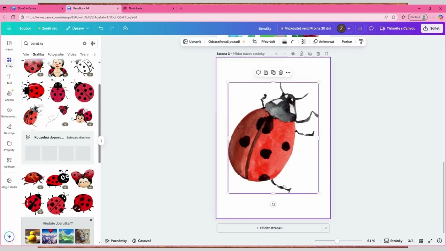Close the Hledáte beruška suggestion box

pos(91,220)
